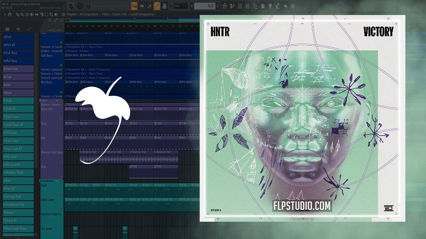This screenshot has height=239, width=426.
Task: Click the Kick pattern selector
Action: 205,6
